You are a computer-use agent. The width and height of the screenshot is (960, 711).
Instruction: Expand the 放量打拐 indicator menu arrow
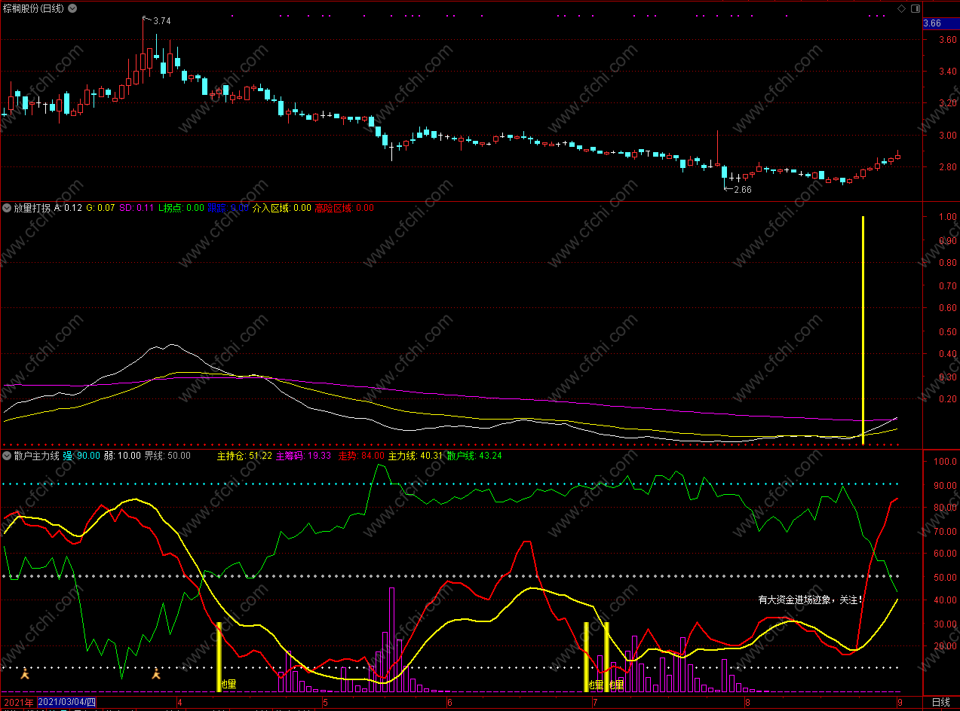pyautogui.click(x=7, y=208)
